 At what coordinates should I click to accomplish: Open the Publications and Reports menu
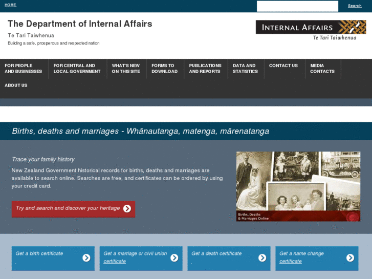(x=205, y=69)
